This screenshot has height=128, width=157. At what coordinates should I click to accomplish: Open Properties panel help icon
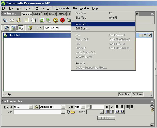click(x=152, y=106)
